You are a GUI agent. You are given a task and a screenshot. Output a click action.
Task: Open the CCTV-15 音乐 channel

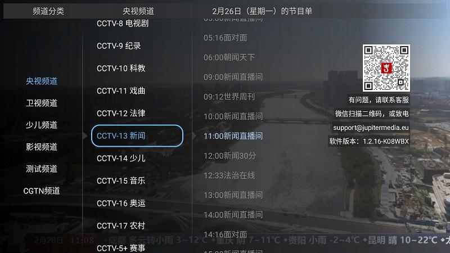[x=121, y=180]
